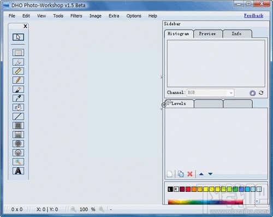Click the rainbow color spectrum bar

(x=205, y=202)
